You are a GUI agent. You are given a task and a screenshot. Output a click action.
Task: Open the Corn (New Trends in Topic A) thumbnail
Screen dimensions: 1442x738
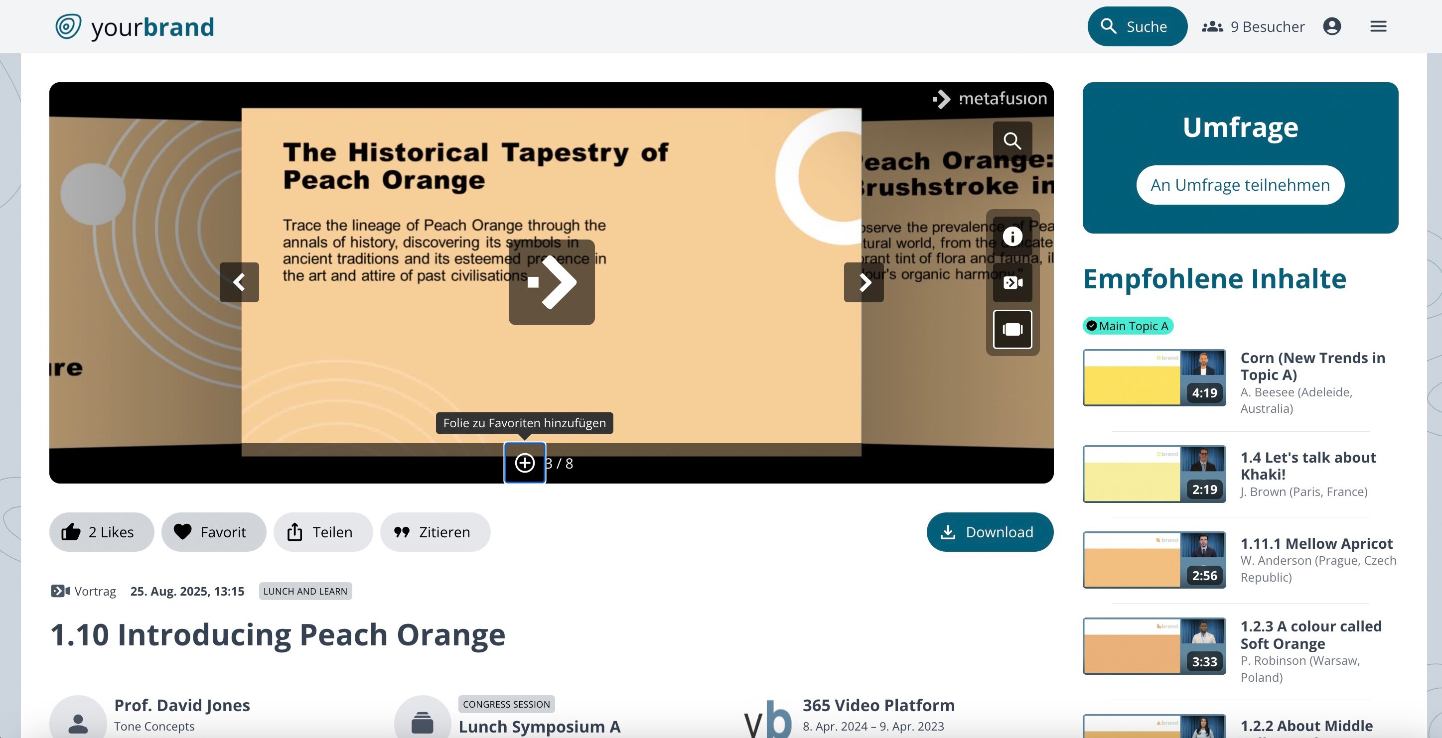[1154, 377]
